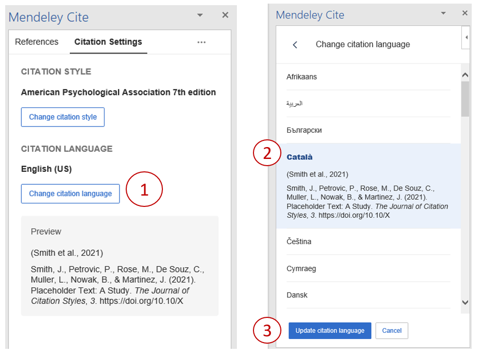This screenshot has height=354, width=480.
Task: Click Update citation language button
Action: pyautogui.click(x=329, y=331)
